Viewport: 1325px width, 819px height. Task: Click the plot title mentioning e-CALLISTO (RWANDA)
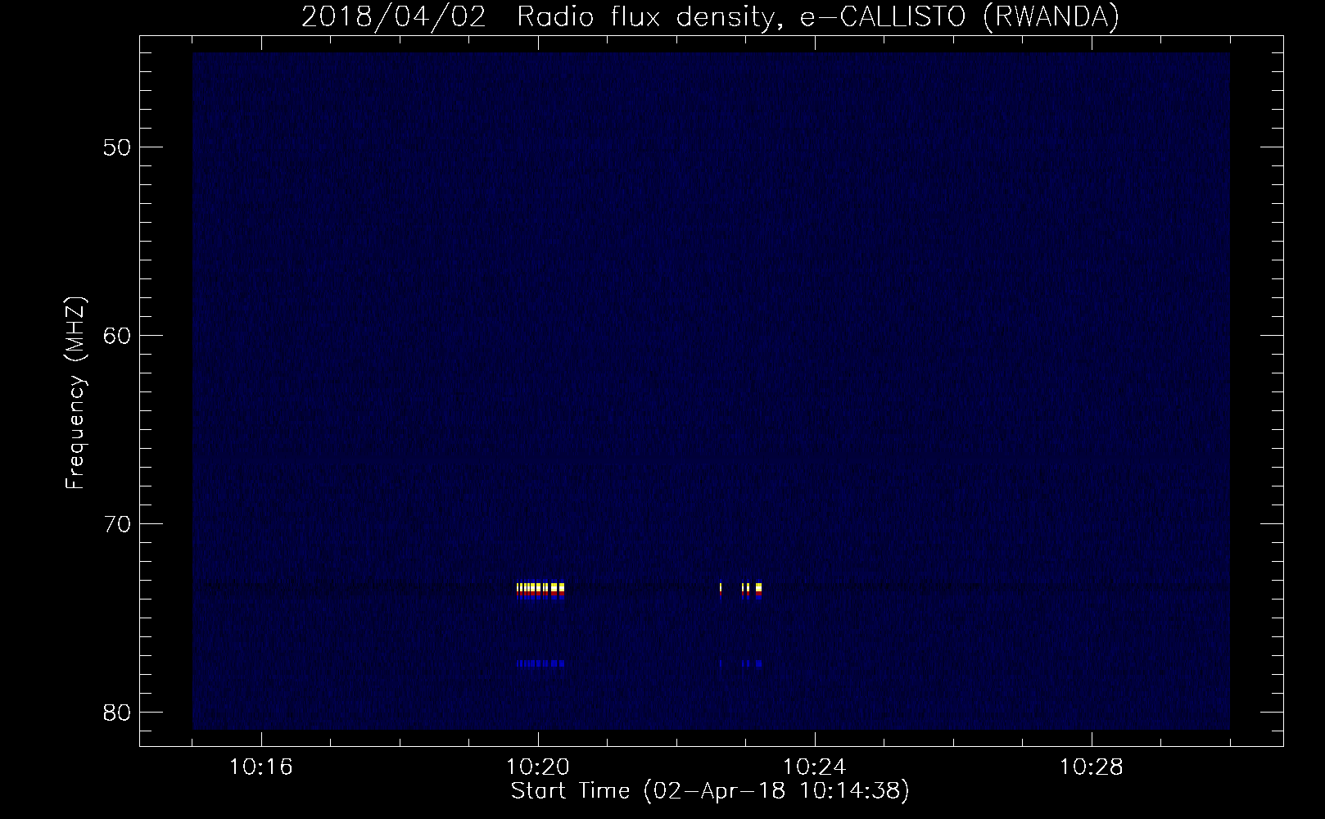(x=710, y=17)
